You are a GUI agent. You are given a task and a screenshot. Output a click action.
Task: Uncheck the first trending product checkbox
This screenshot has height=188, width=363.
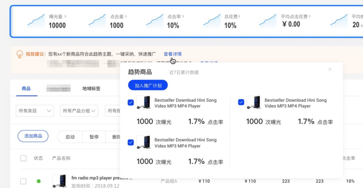click(x=131, y=102)
